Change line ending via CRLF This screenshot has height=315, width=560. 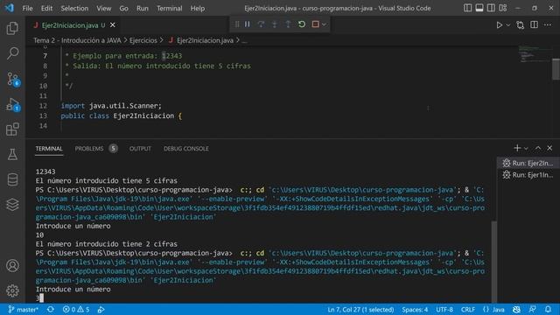(x=468, y=310)
